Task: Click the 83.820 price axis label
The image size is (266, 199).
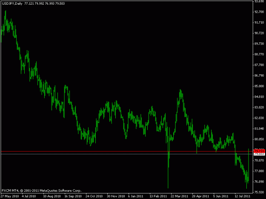Action: [x=259, y=107]
